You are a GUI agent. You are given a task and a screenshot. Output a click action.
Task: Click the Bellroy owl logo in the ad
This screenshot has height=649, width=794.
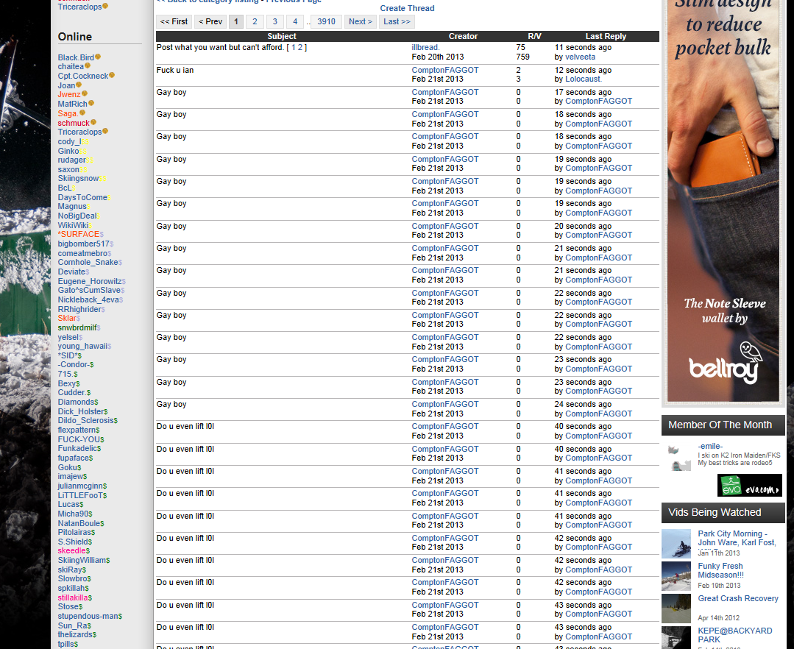751,351
